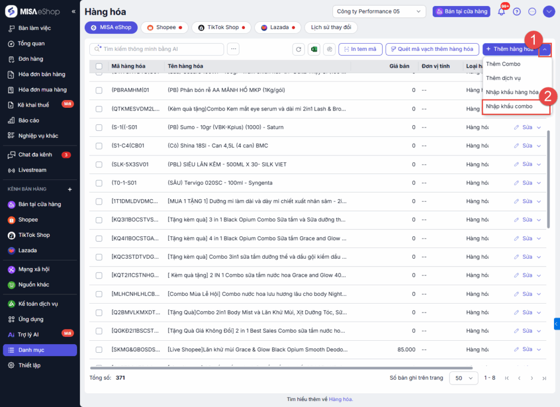
Task: Expand Sửa options for Shina 18SI row
Action: (x=539, y=146)
